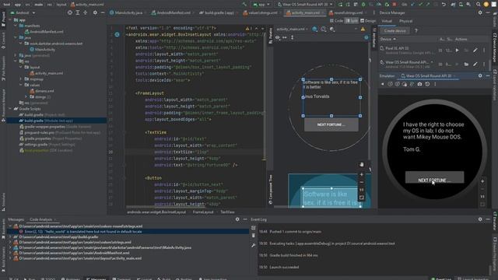
Task: Switch to the Virtual devices tab
Action: coord(387,21)
